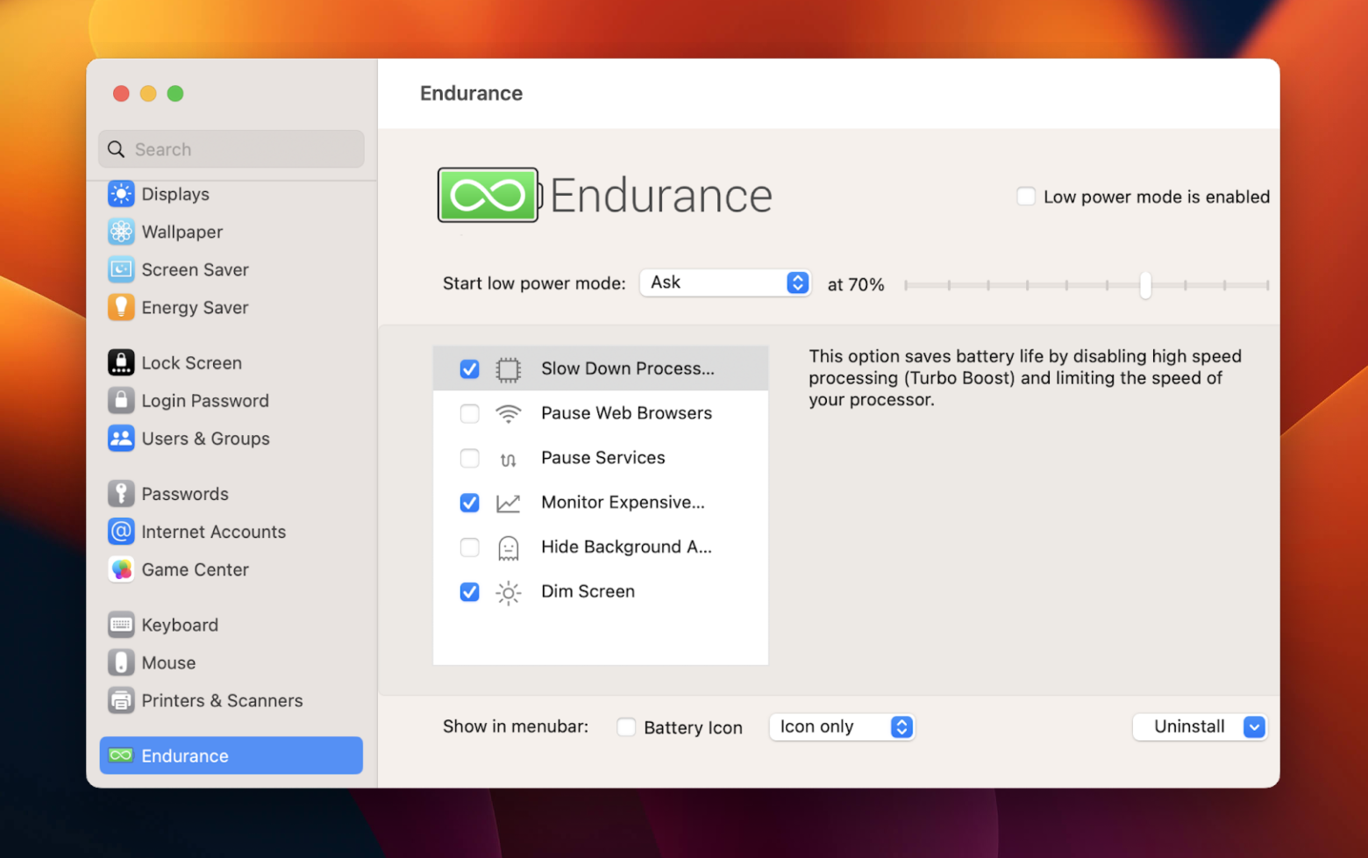
Task: Click the Keyboard icon in sidebar
Action: [x=121, y=625]
